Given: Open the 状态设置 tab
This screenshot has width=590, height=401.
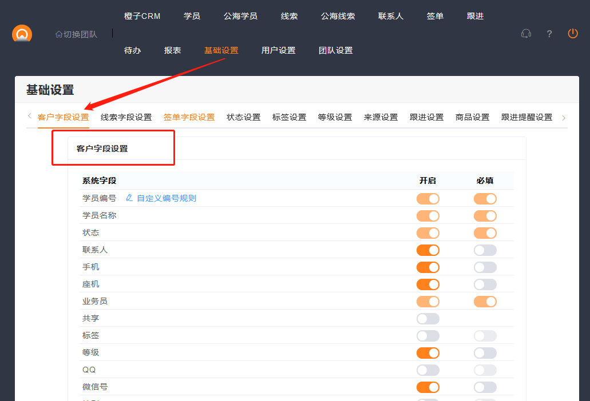Looking at the screenshot, I should point(243,118).
